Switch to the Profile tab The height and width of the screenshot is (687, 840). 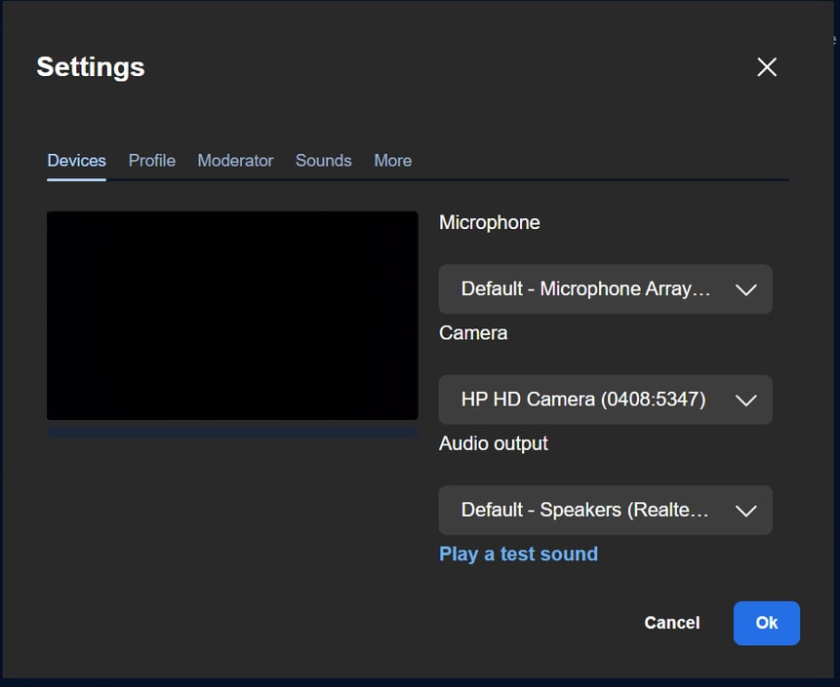[152, 161]
